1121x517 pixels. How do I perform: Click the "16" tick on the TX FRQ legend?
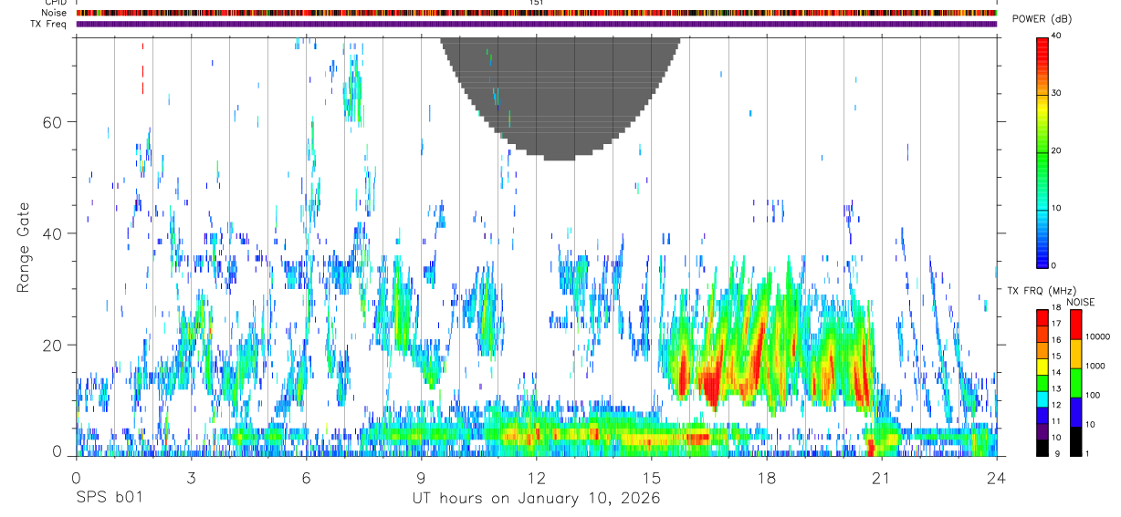(x=1057, y=340)
